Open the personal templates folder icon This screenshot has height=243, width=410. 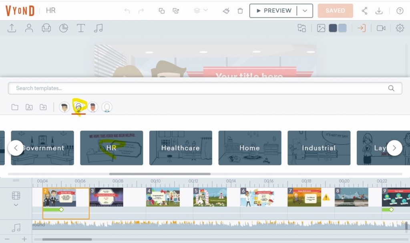(29, 107)
